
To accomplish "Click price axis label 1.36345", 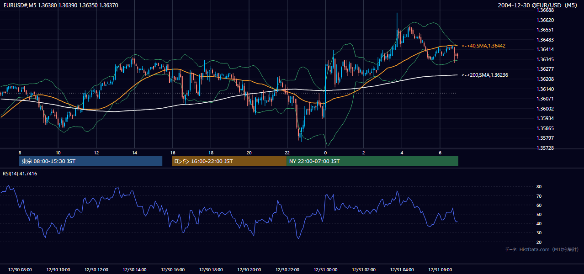I will [545, 59].
